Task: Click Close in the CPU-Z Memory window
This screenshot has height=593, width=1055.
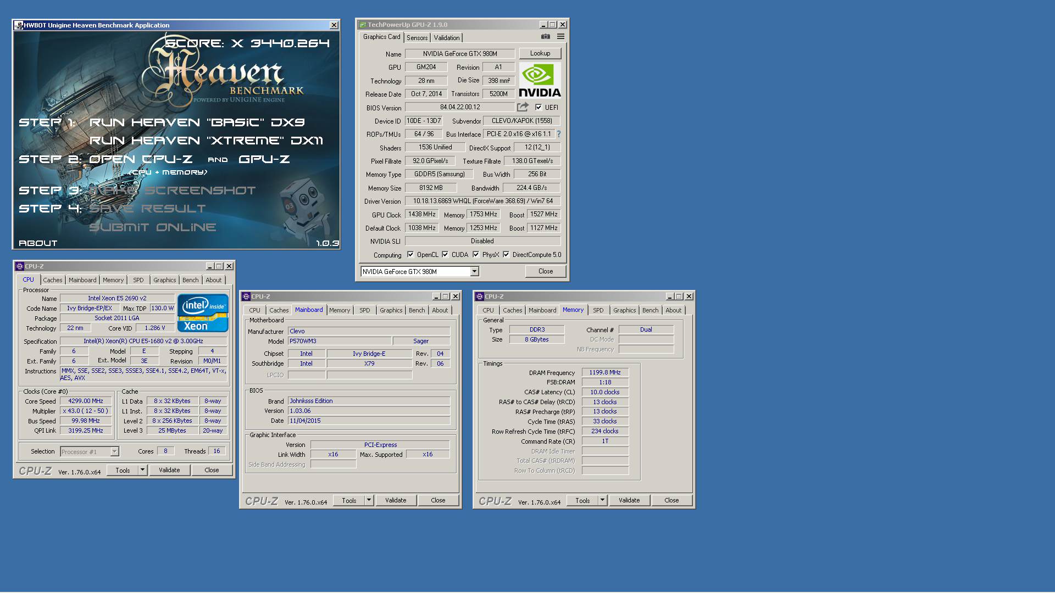Action: (671, 500)
